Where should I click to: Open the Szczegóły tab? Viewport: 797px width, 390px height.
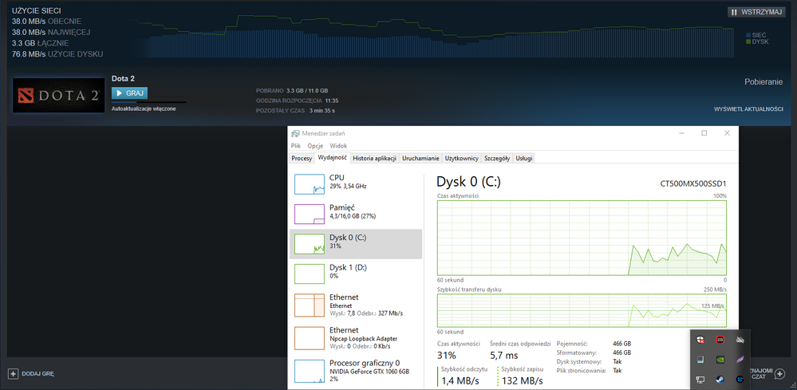click(x=496, y=159)
